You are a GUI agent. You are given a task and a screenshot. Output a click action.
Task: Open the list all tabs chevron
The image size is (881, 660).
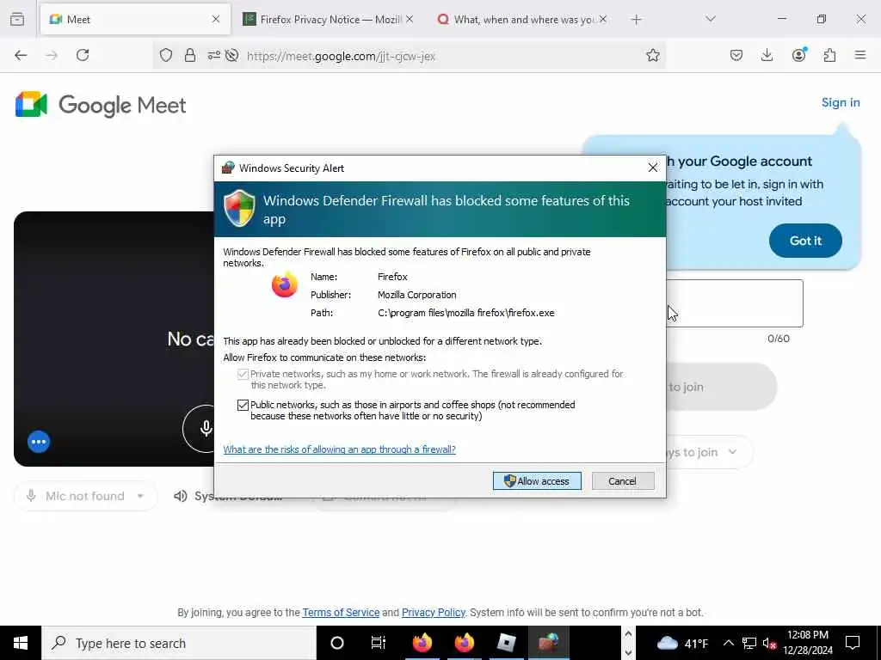coord(711,20)
